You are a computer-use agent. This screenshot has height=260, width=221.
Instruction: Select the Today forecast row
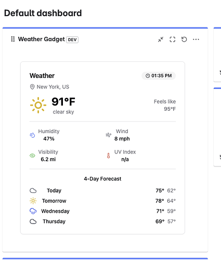click(102, 190)
